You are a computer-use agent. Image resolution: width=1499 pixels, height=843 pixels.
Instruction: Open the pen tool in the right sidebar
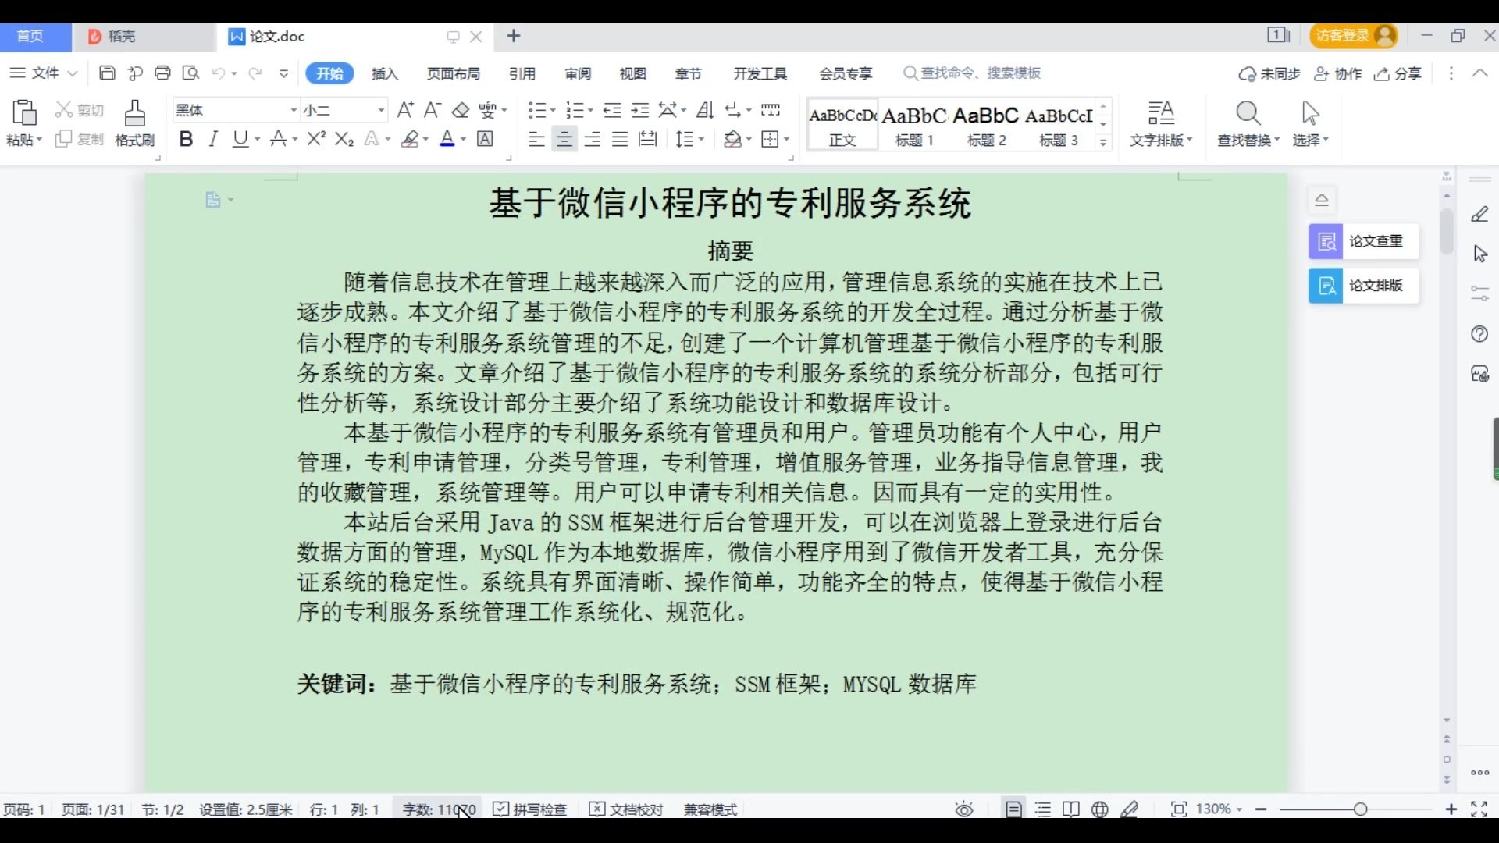point(1479,214)
